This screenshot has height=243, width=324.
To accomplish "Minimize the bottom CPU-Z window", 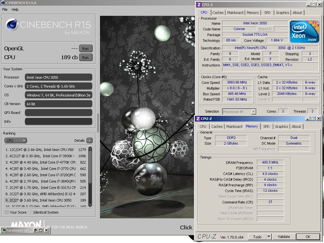I will pyautogui.click(x=308, y=119).
